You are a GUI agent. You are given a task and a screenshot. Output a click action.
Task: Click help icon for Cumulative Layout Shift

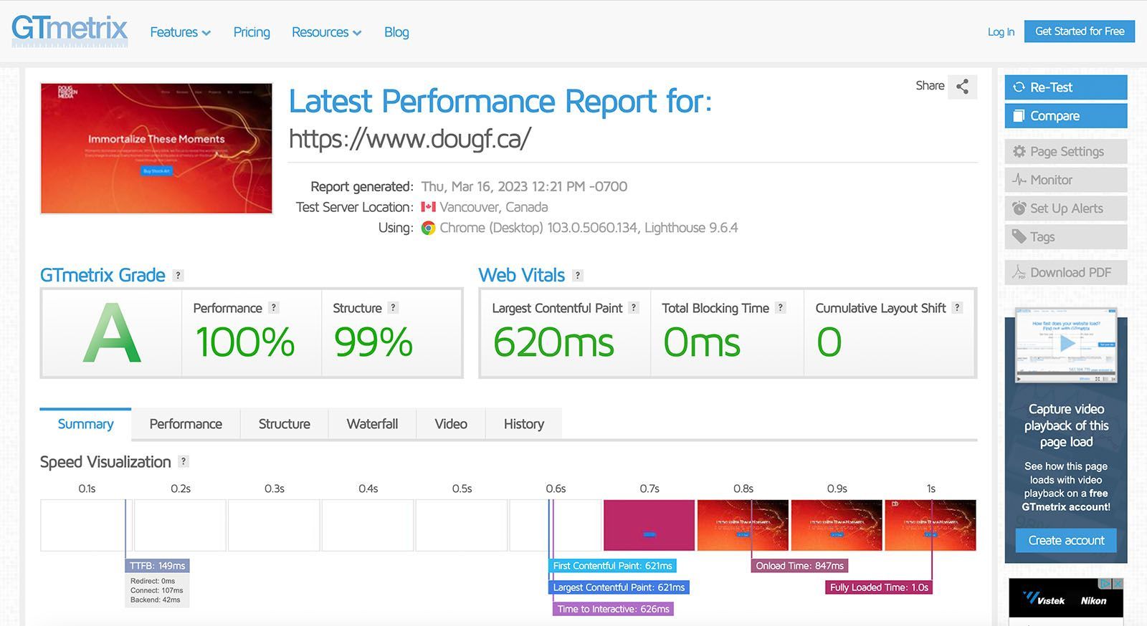pos(957,308)
